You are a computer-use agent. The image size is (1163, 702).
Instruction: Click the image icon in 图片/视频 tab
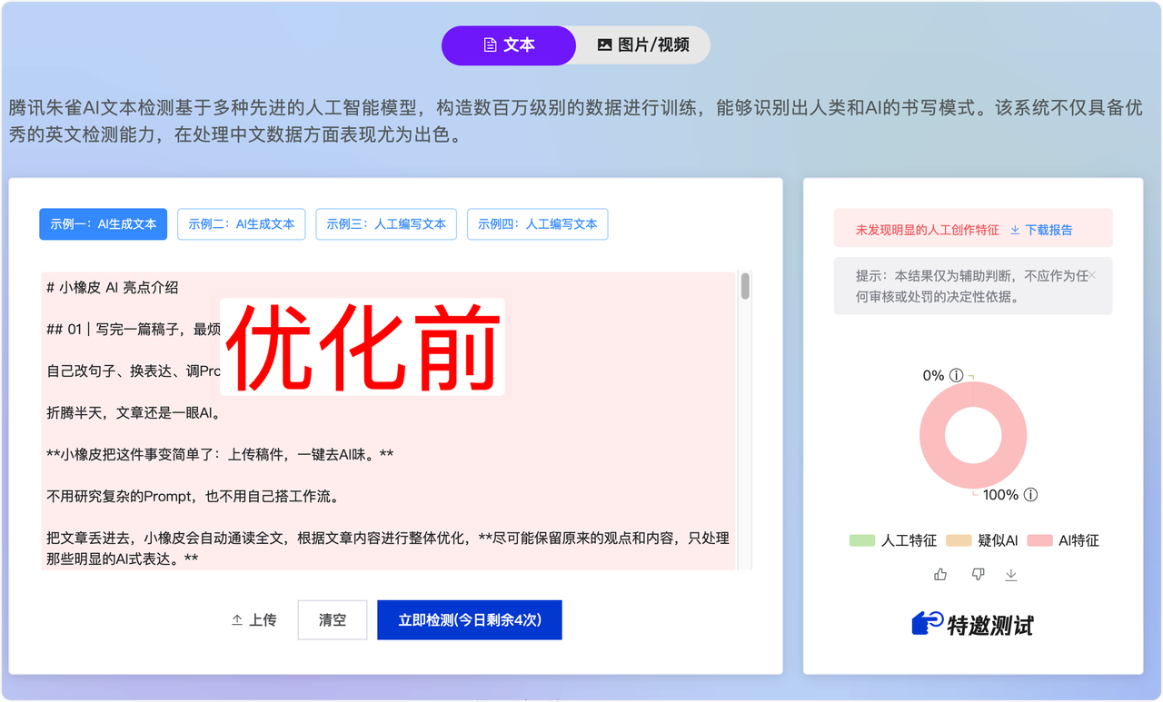coord(604,44)
